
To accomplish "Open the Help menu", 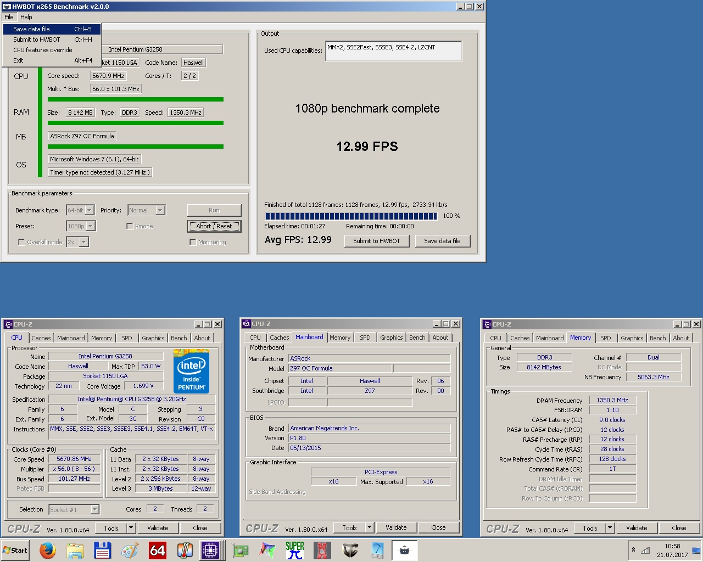I will 26,17.
